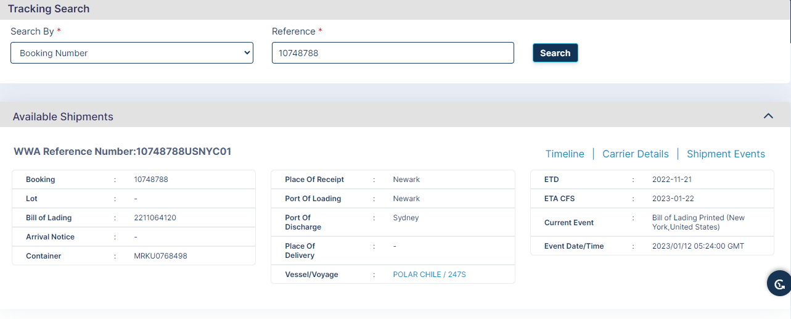Click the Reference input field

(x=393, y=53)
